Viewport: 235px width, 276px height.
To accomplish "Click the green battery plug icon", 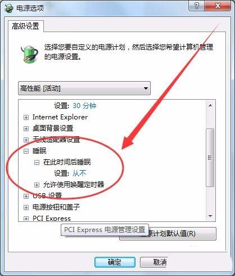I will coord(29,54).
